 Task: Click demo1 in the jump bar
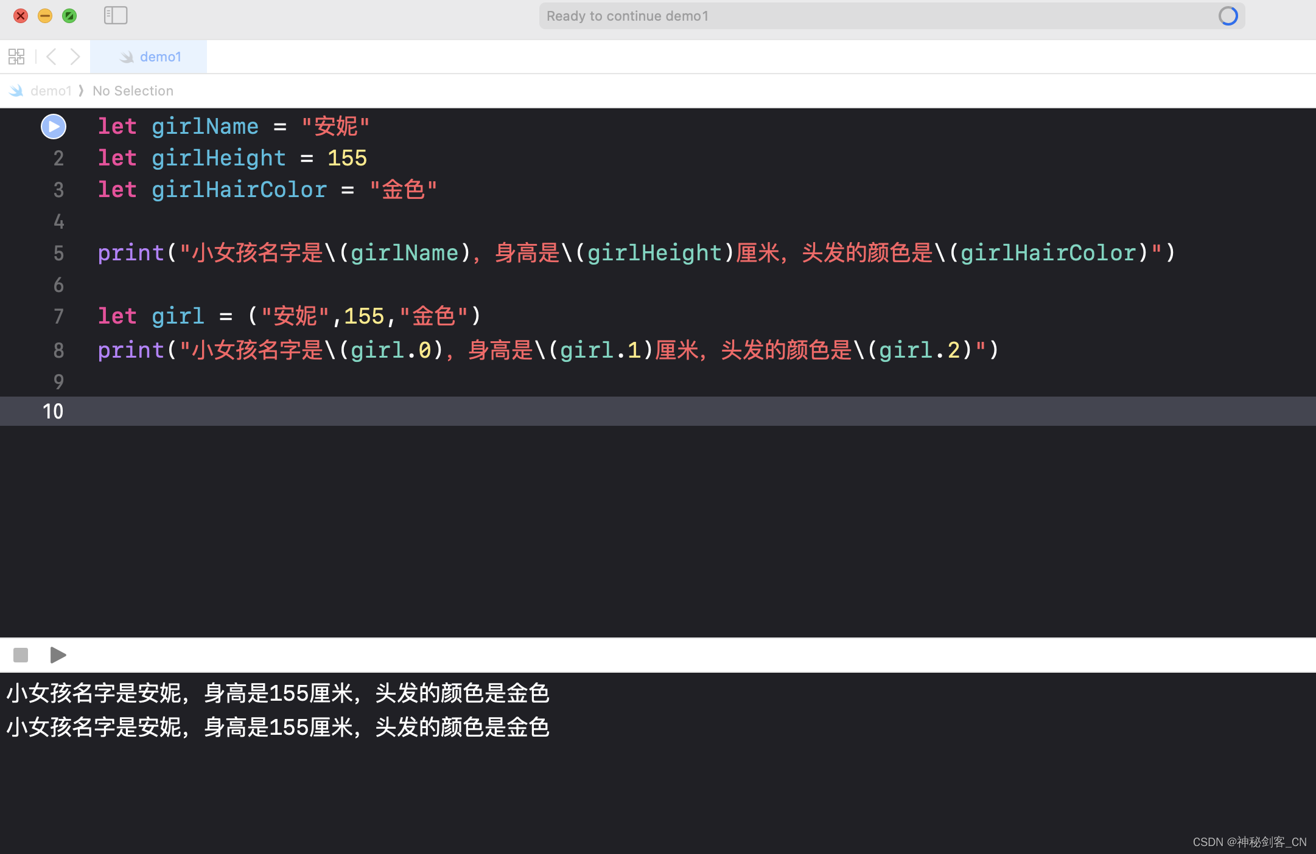51,91
